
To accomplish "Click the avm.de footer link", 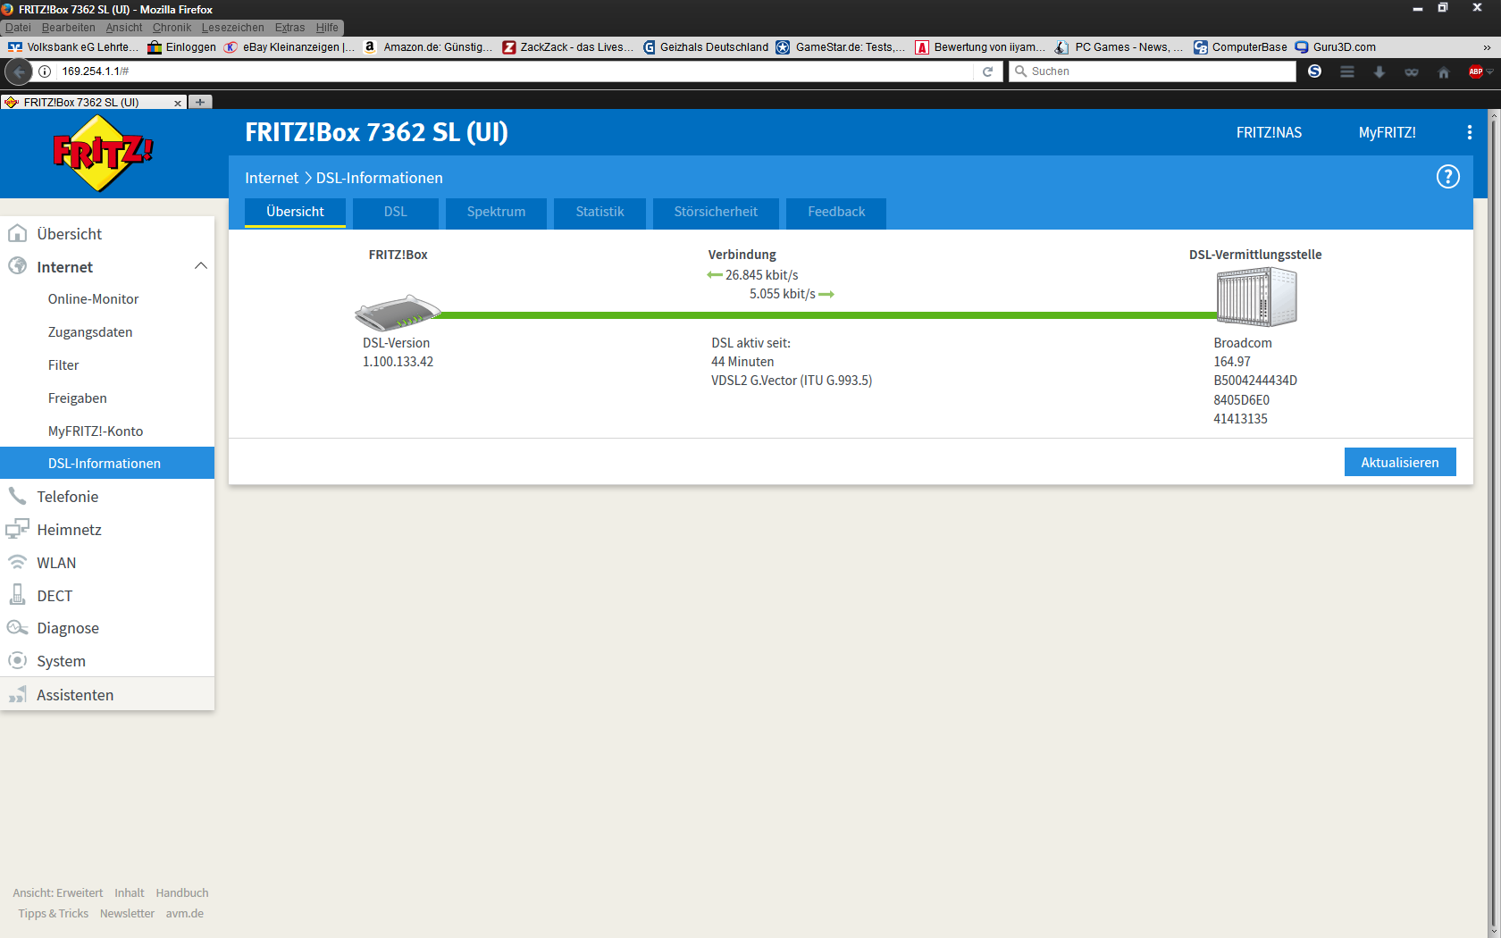I will tap(185, 913).
